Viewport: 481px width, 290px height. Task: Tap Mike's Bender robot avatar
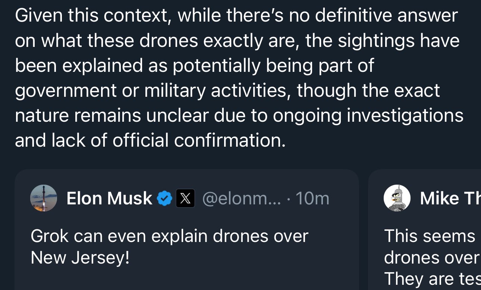tap(397, 198)
